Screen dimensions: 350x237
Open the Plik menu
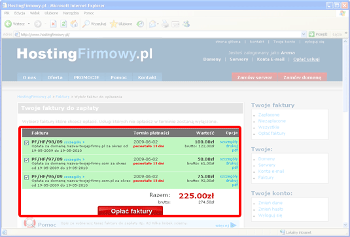[x=7, y=13]
